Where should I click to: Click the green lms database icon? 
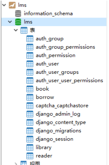point(18,22)
